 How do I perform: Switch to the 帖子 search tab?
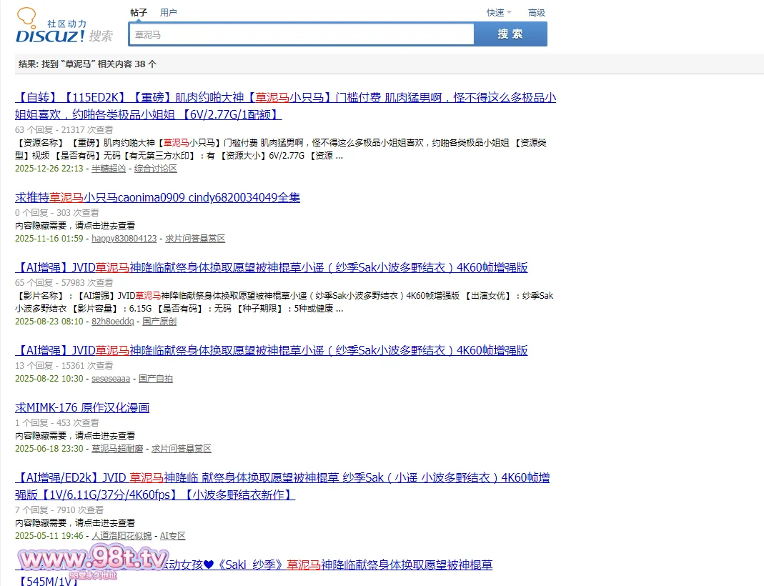coord(139,12)
